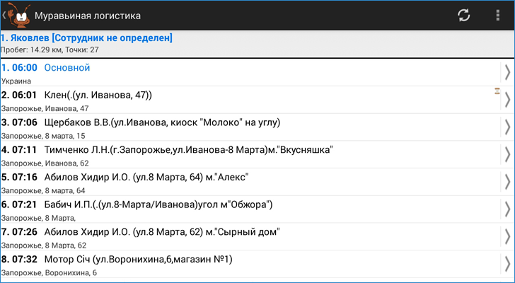
Task: Open chevron for Основной 06:00 row
Action: click(x=507, y=73)
